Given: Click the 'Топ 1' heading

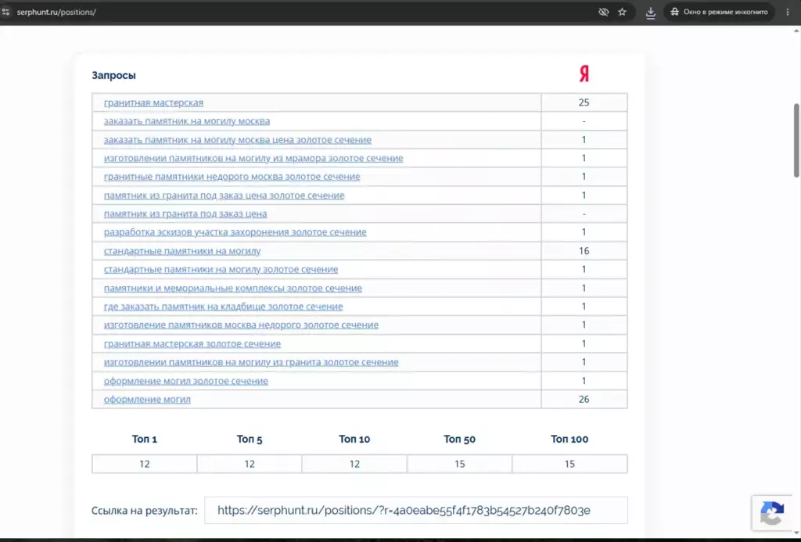Looking at the screenshot, I should 145,439.
